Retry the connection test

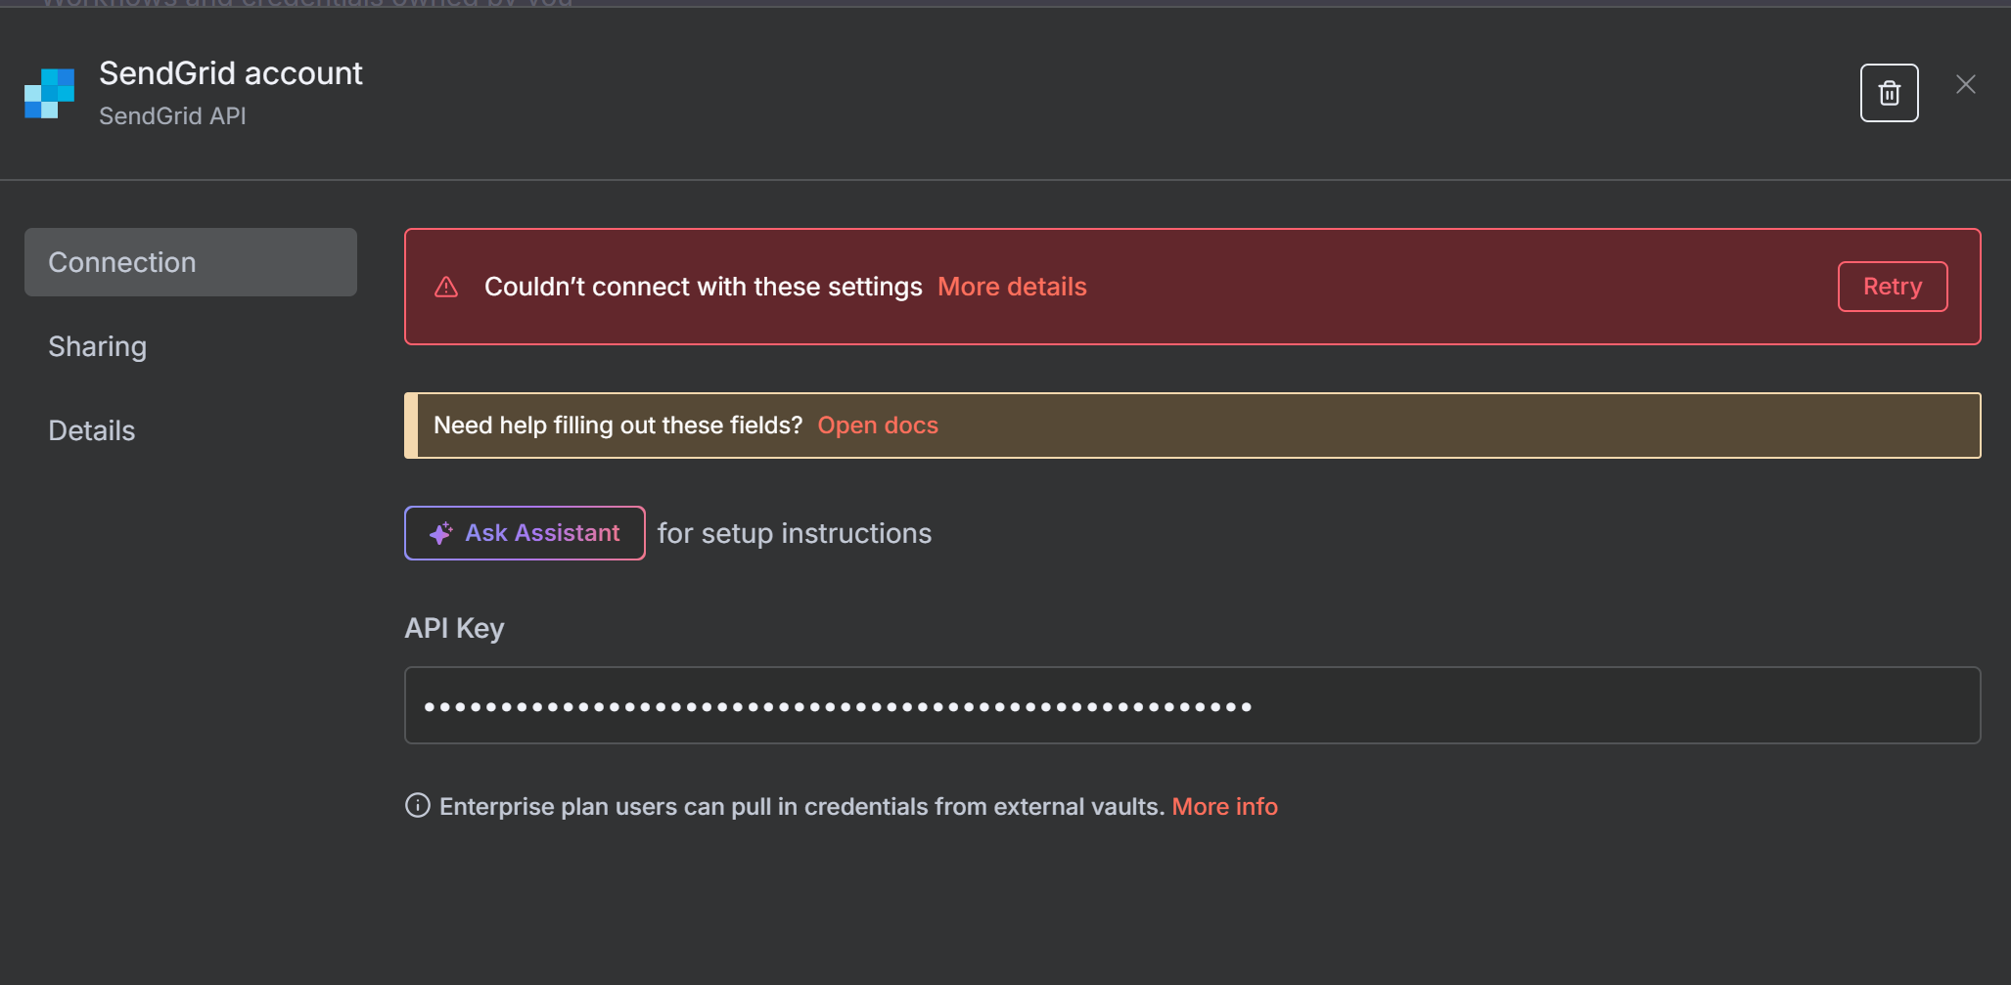coord(1892,287)
